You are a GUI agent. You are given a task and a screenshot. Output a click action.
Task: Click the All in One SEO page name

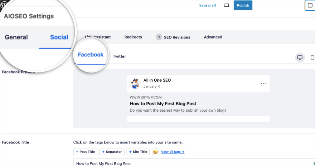157,80
